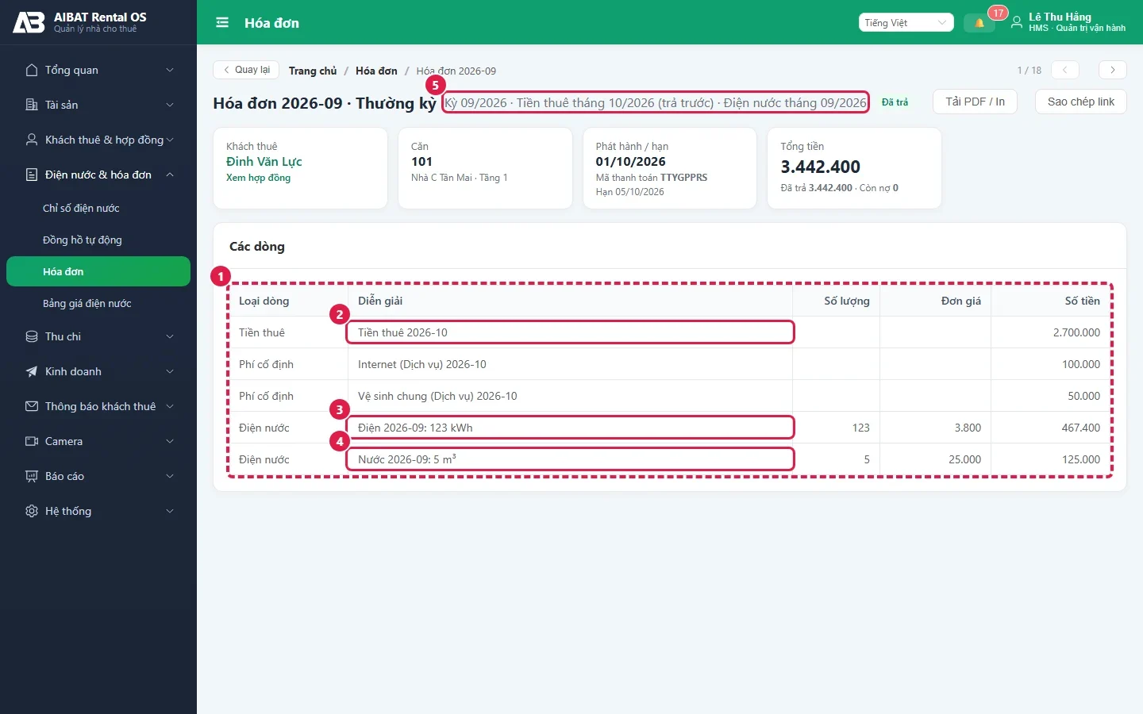Go to next invoice with right arrow
The width and height of the screenshot is (1143, 714).
click(x=1113, y=70)
